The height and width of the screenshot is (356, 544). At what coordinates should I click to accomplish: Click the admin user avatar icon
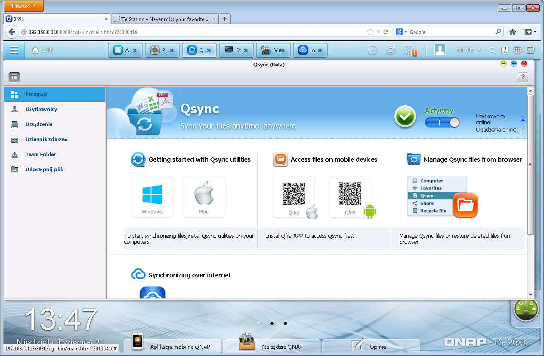440,50
